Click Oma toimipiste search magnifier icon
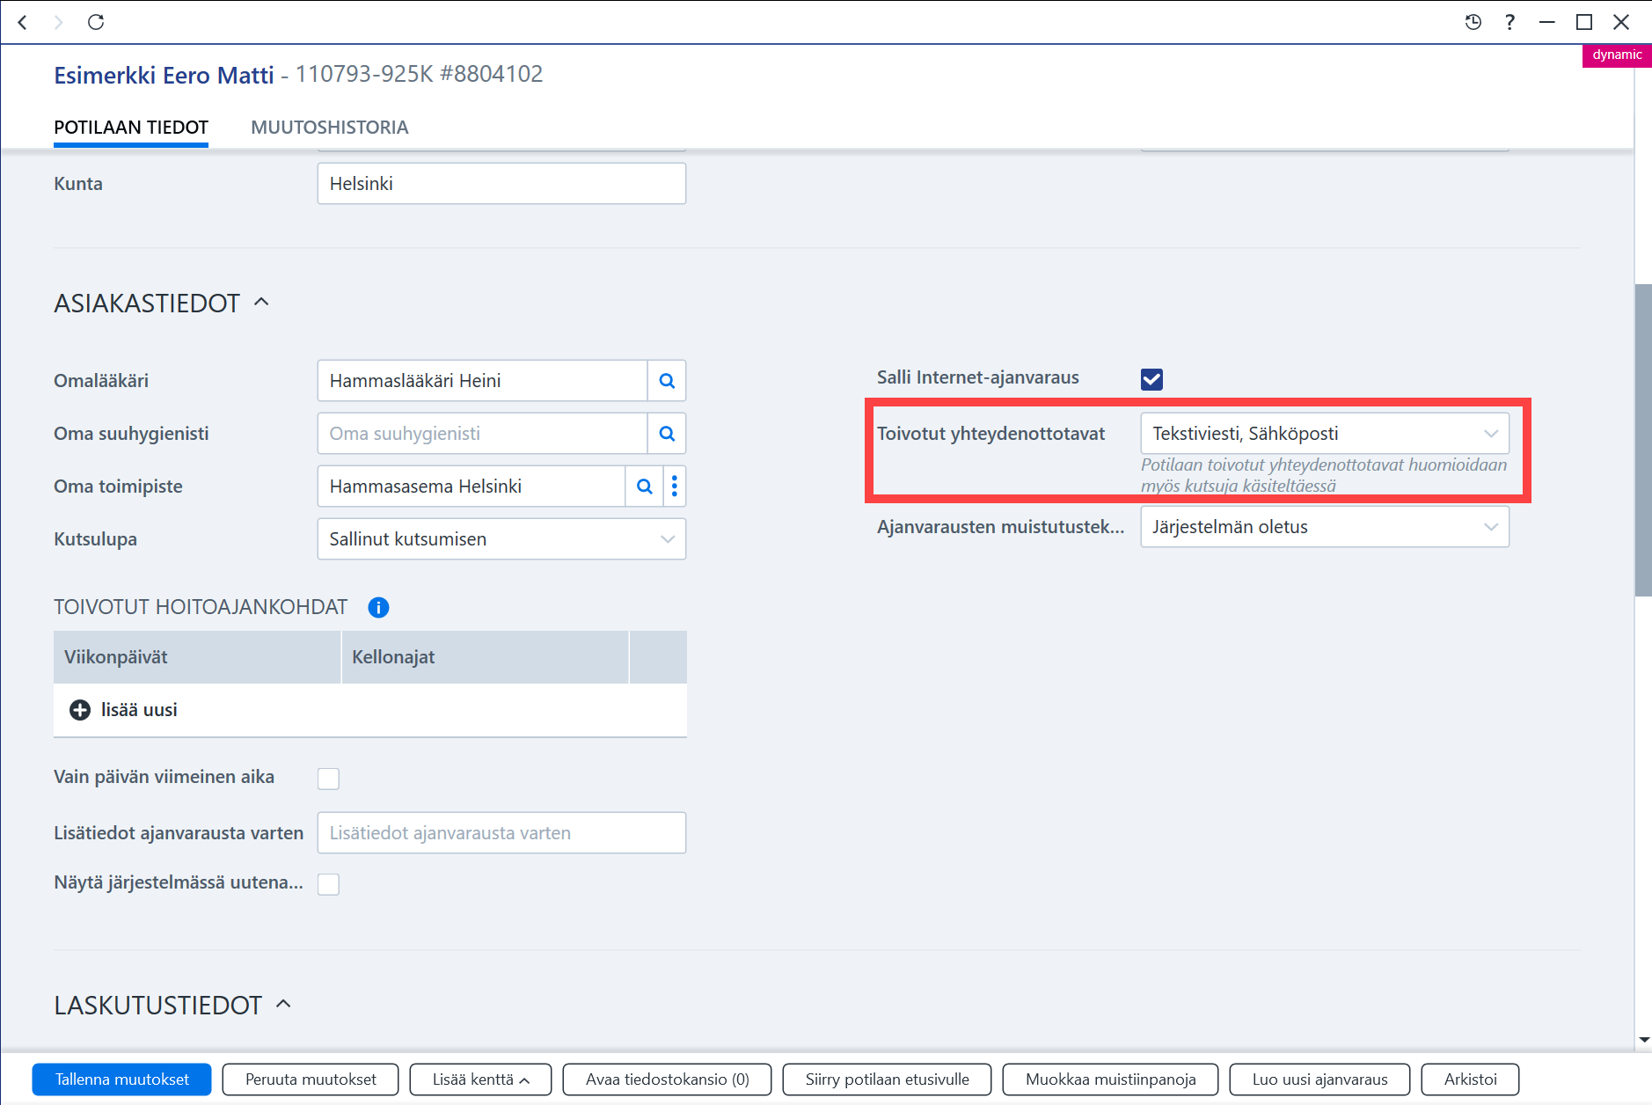This screenshot has width=1652, height=1105. tap(645, 487)
